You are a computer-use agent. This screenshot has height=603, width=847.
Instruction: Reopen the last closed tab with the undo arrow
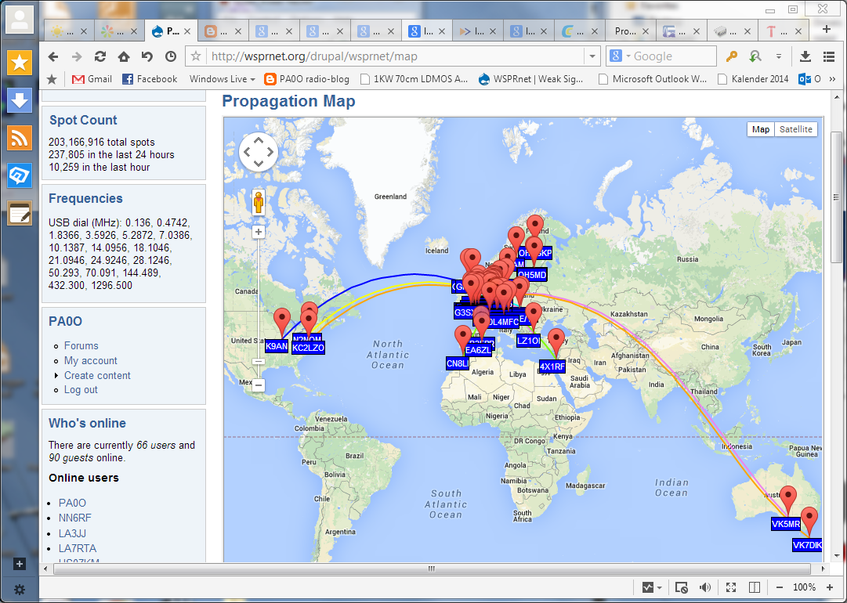point(147,56)
